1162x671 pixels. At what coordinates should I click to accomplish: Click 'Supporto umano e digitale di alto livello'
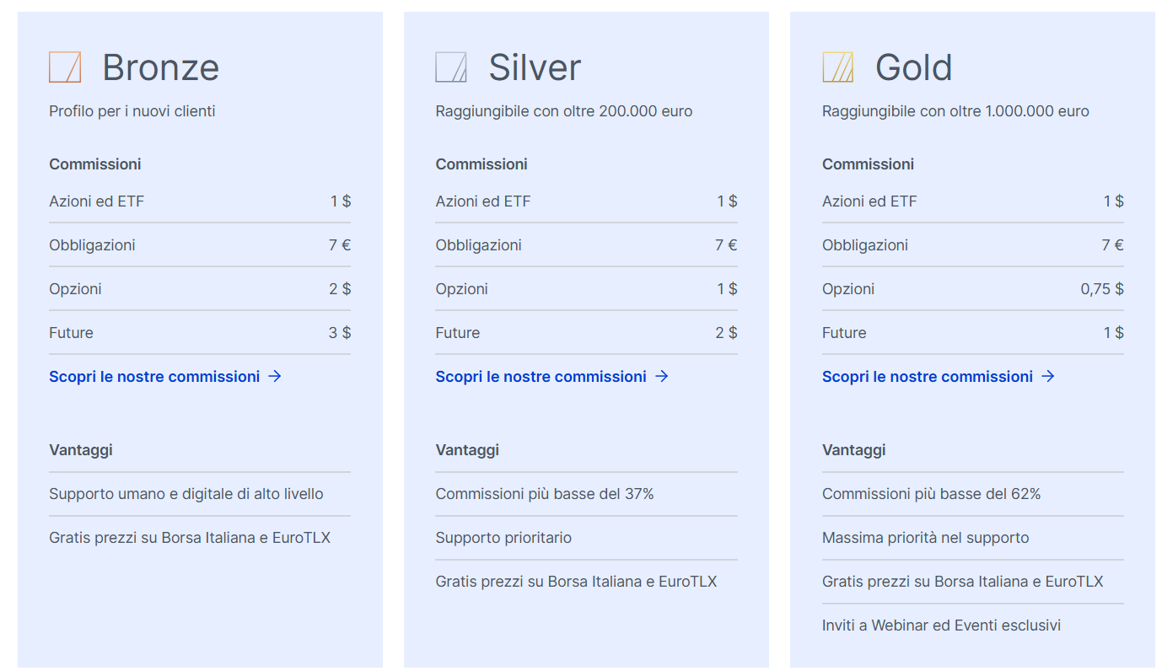[x=186, y=494]
